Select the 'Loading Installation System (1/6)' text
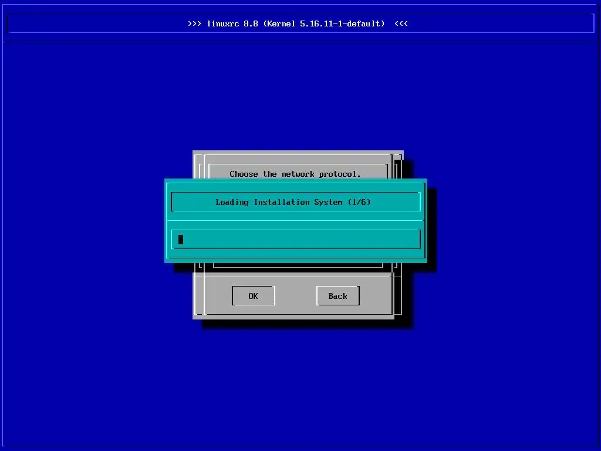601x451 pixels. click(x=293, y=202)
